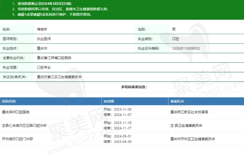Click the '有效期' column header
This screenshot has width=244, height=166.
(109, 101)
